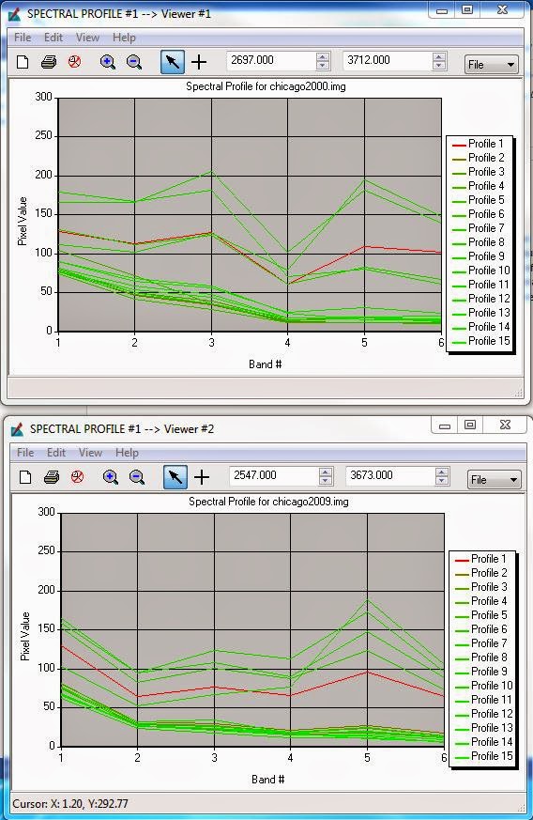Open the Help menu in Viewer #1
The height and width of the screenshot is (820, 533).
[124, 38]
